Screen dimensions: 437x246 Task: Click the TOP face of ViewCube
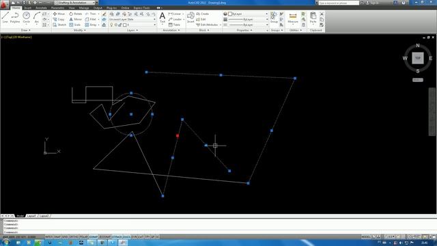417,58
